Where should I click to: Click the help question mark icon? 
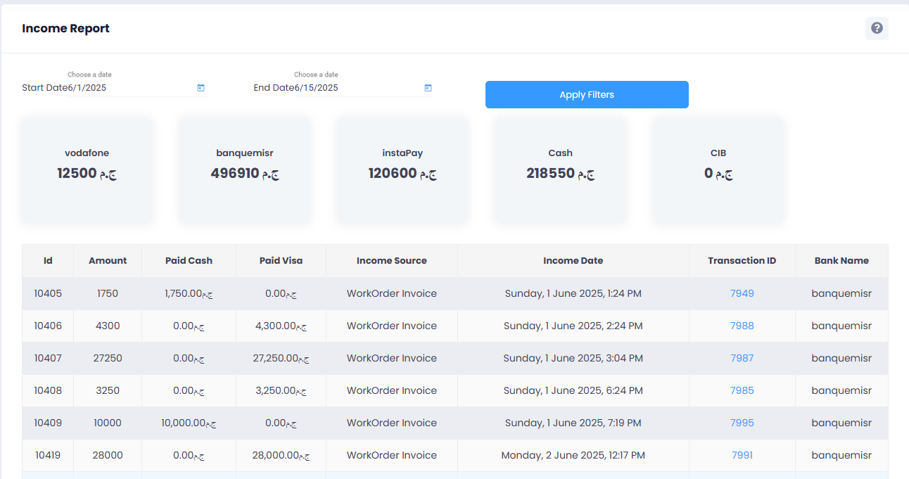click(877, 28)
